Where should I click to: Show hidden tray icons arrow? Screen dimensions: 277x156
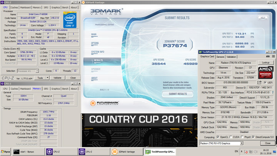242,152
